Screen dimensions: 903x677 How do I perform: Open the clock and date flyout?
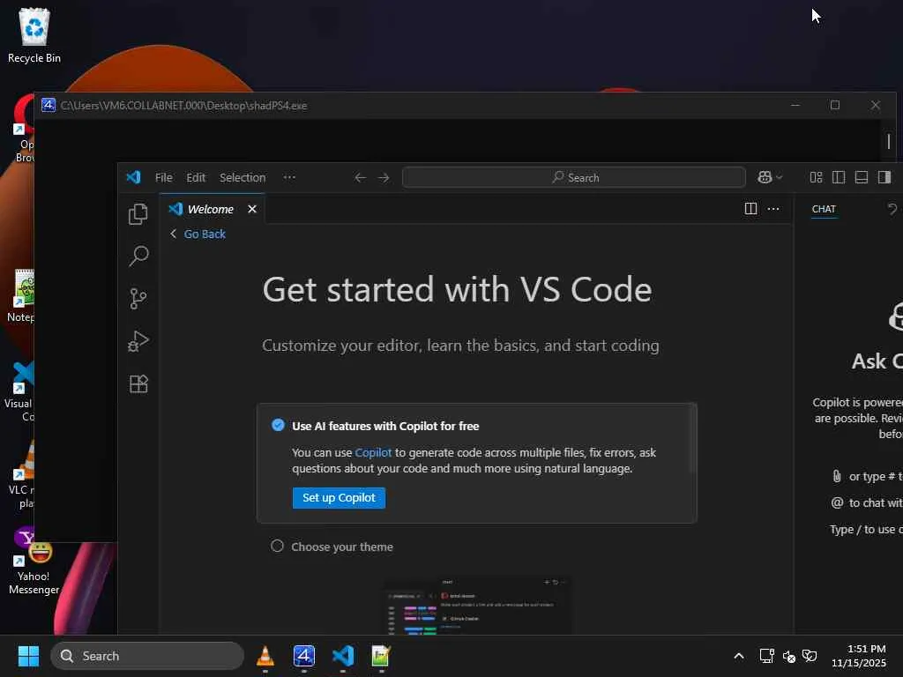(859, 656)
